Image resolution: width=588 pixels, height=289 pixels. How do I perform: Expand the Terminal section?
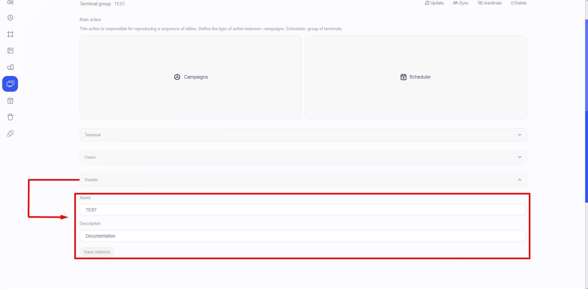tap(303, 135)
